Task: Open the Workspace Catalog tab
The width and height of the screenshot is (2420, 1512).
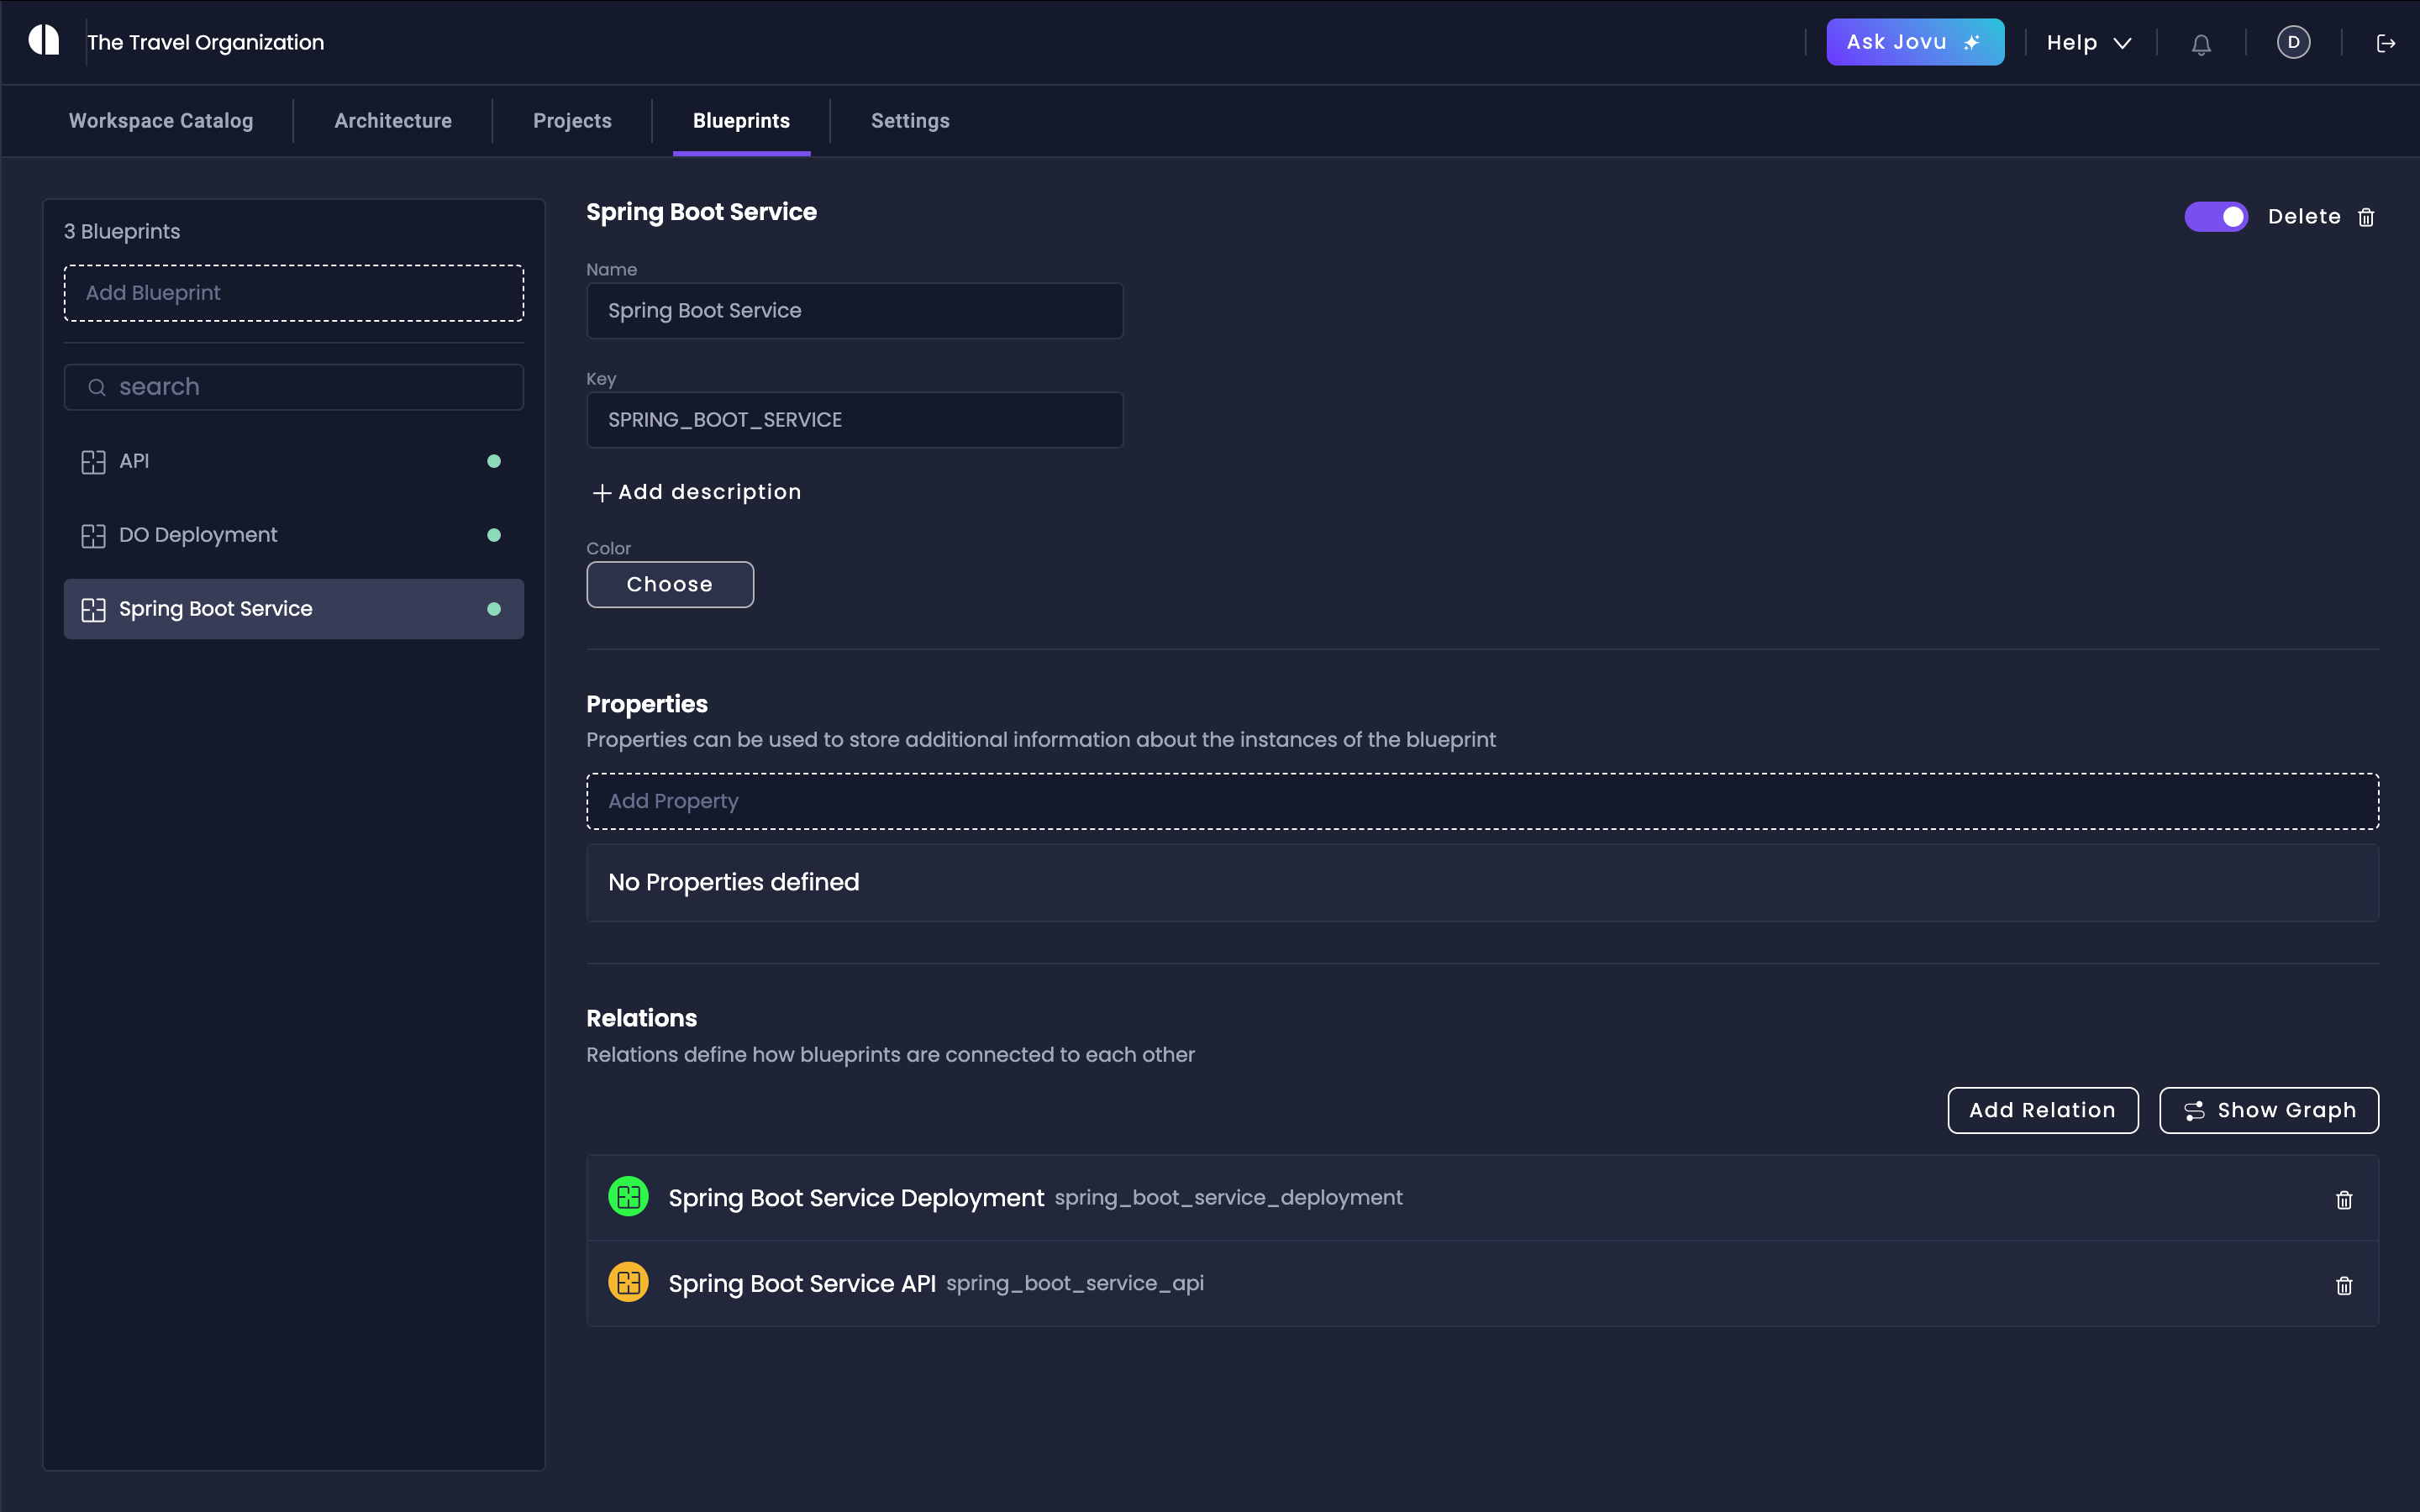Action: tap(161, 121)
